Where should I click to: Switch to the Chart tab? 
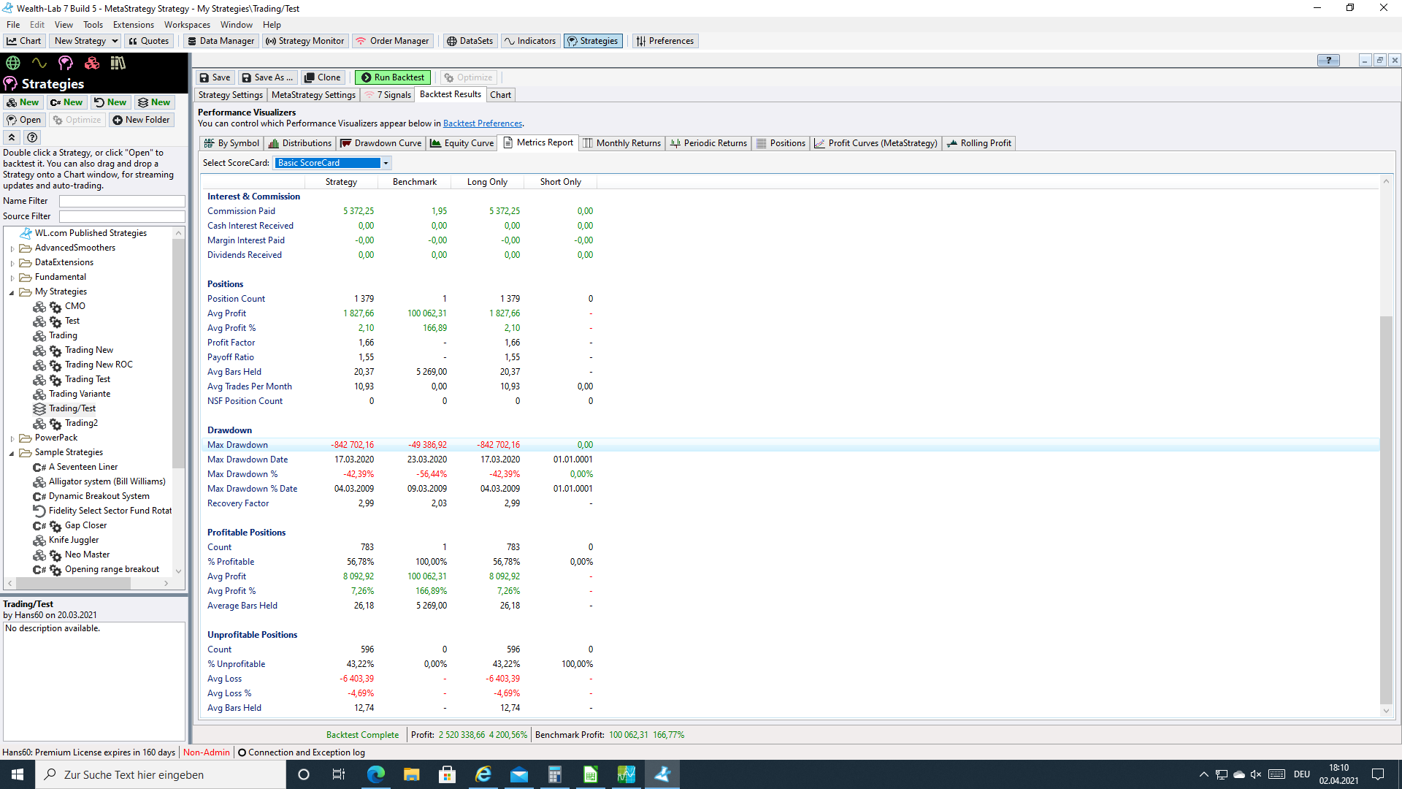[x=501, y=95]
